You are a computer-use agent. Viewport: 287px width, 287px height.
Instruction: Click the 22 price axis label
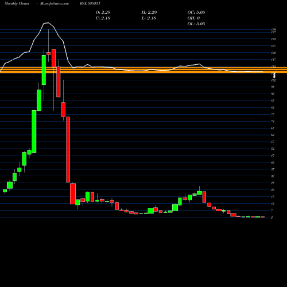273,190
